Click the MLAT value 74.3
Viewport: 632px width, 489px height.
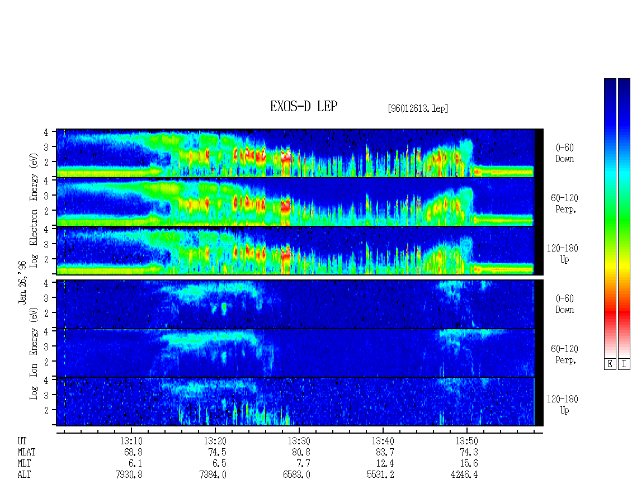[469, 452]
